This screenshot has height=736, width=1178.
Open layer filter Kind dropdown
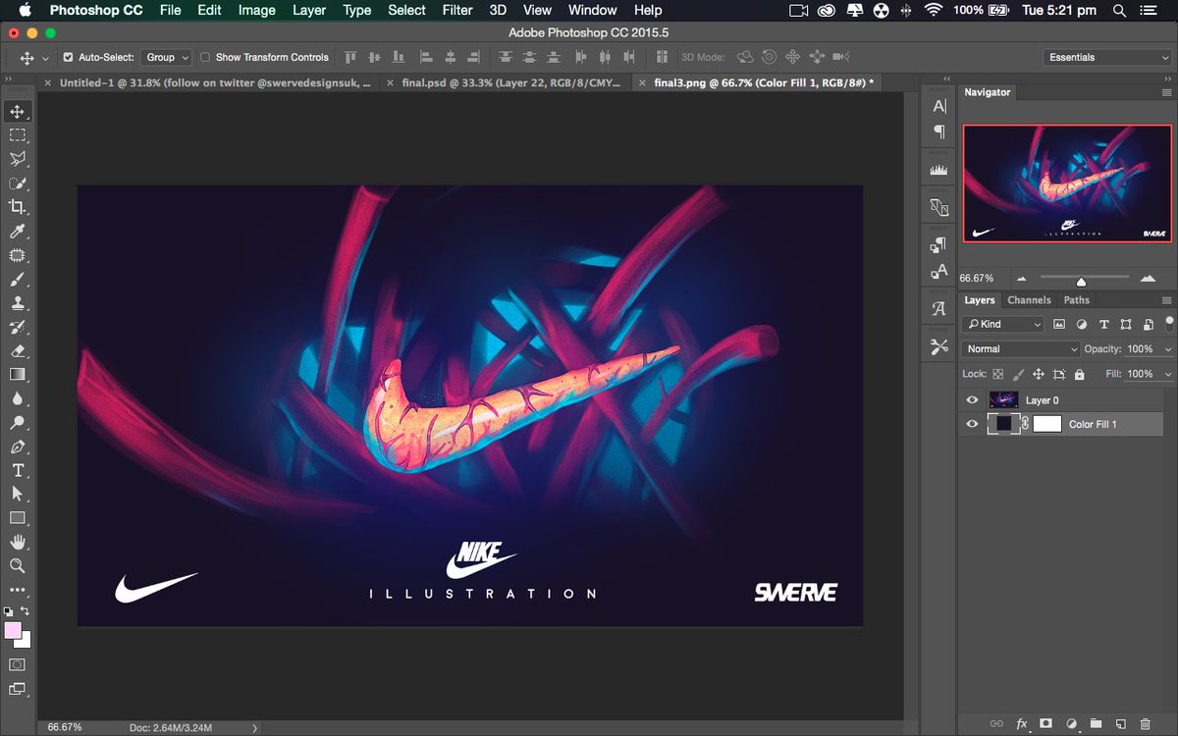click(x=1004, y=324)
